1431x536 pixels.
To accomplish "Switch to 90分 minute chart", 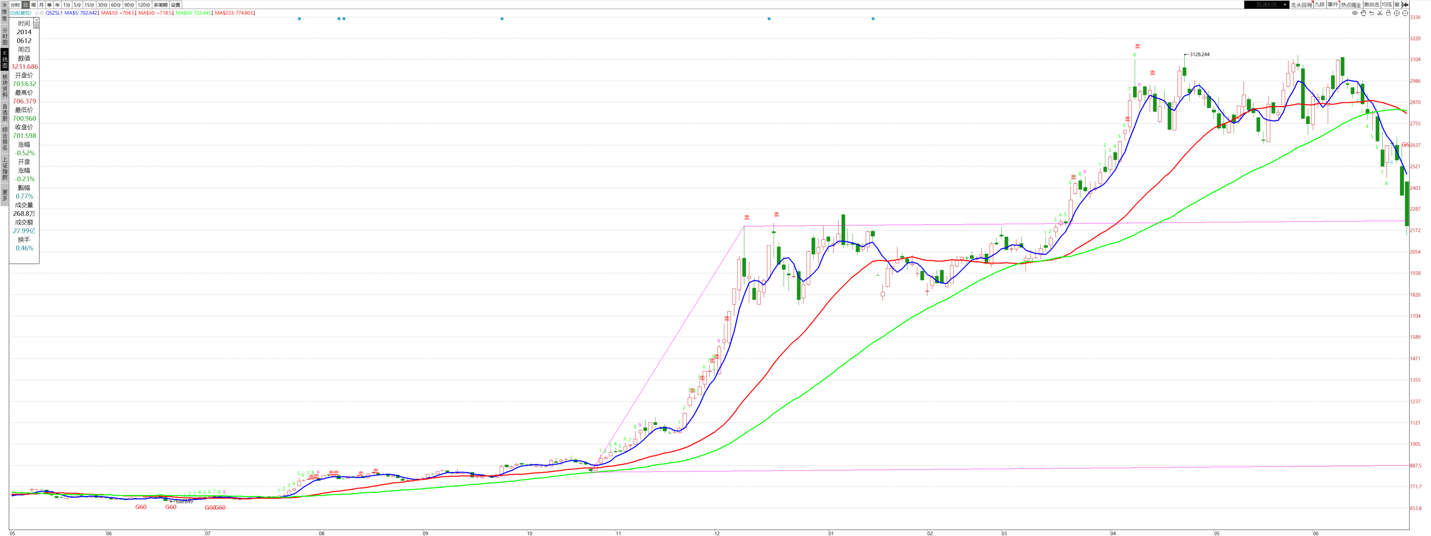I will 129,5.
